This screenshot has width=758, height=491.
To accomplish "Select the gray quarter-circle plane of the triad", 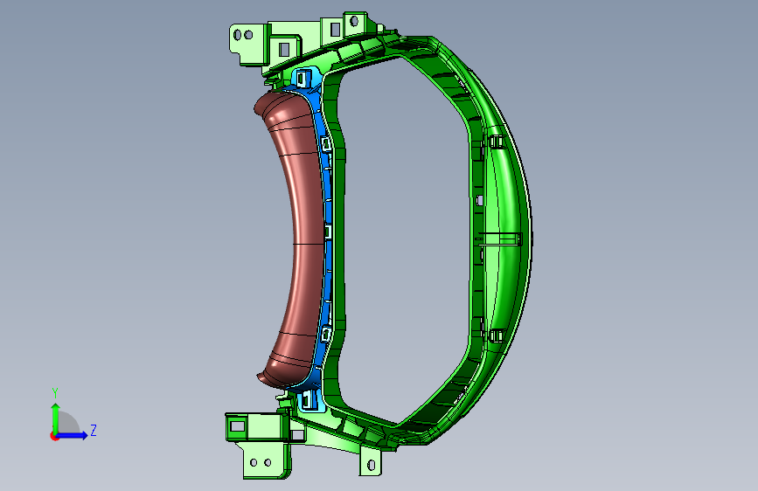I will click(x=69, y=423).
